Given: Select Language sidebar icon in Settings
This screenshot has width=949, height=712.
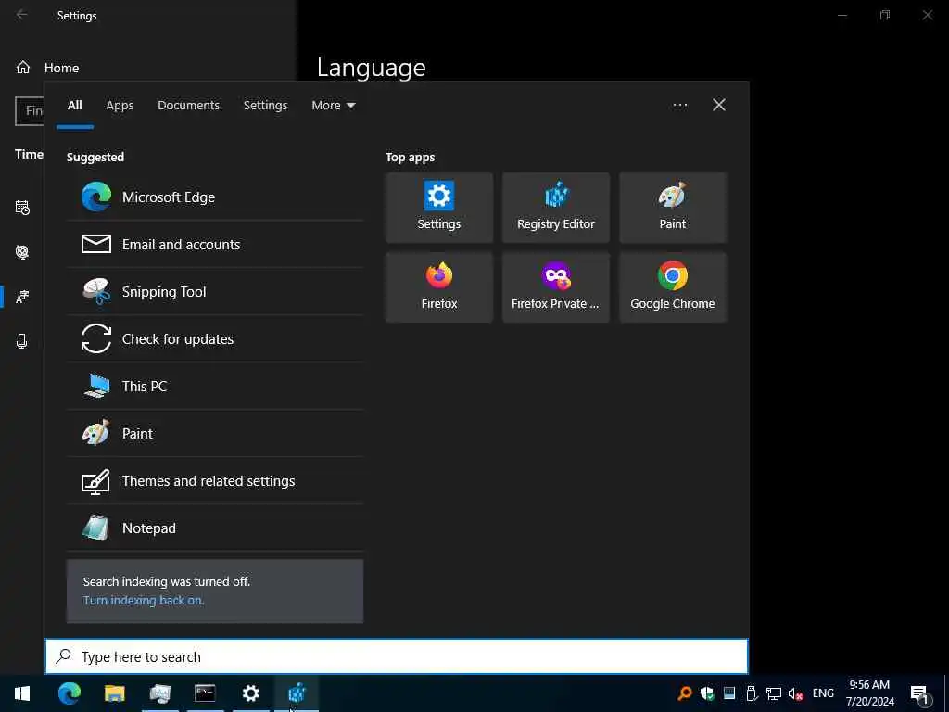Looking at the screenshot, I should (x=22, y=297).
